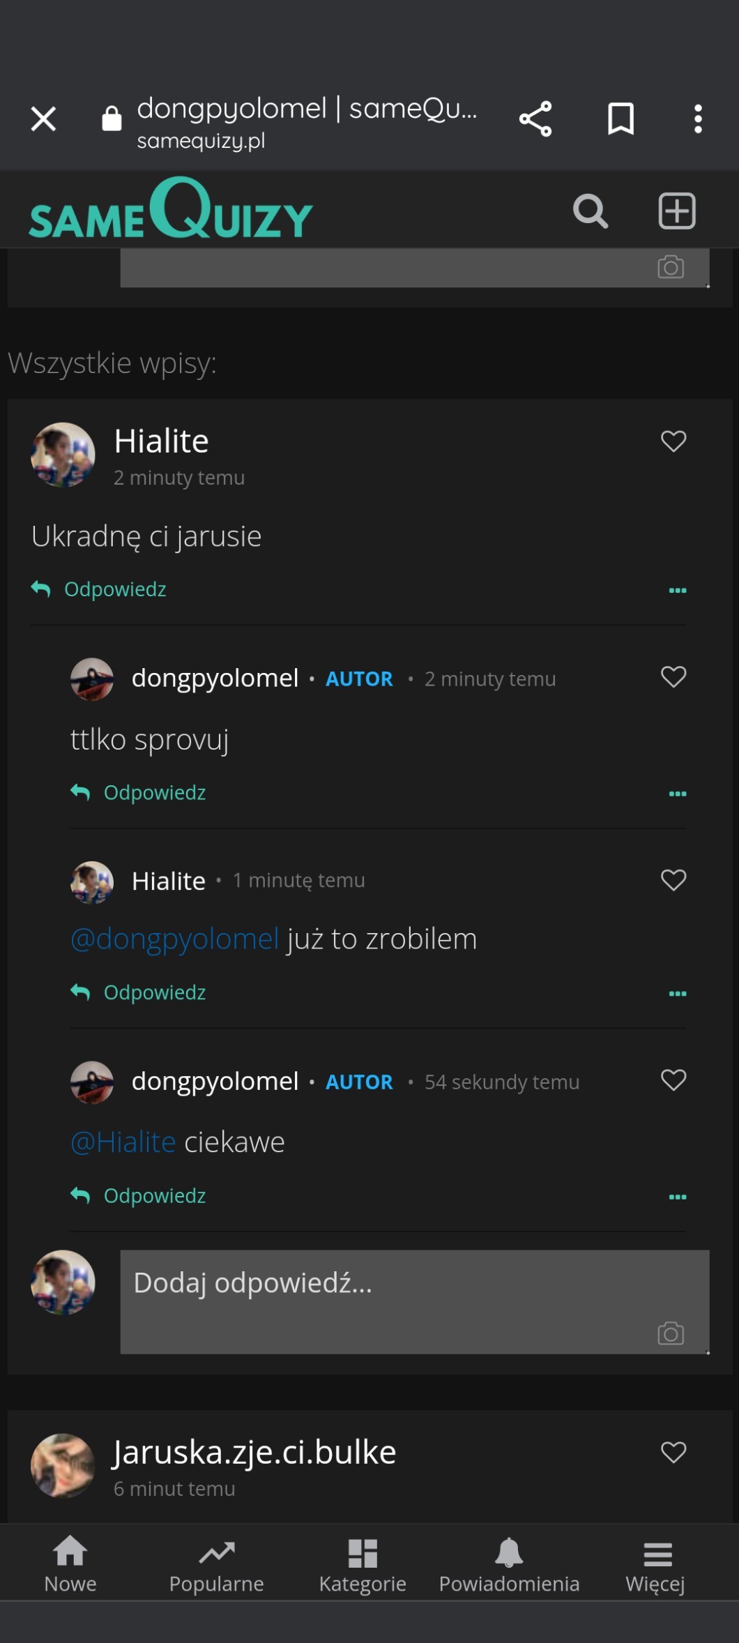Open more options on '@Hialite ciekawe' reply
739x1643 pixels.
[678, 1197]
